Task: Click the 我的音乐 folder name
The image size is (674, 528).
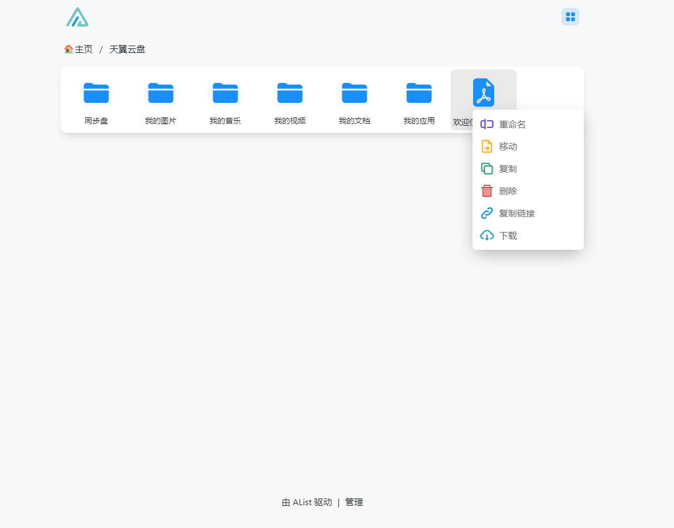Action: 225,121
